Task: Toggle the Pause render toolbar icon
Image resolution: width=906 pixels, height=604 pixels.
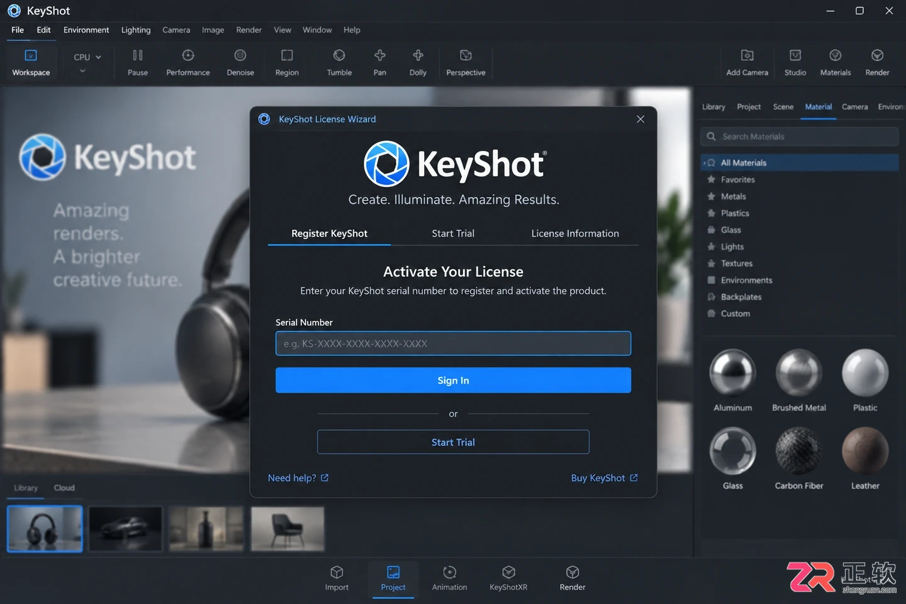Action: pyautogui.click(x=138, y=56)
